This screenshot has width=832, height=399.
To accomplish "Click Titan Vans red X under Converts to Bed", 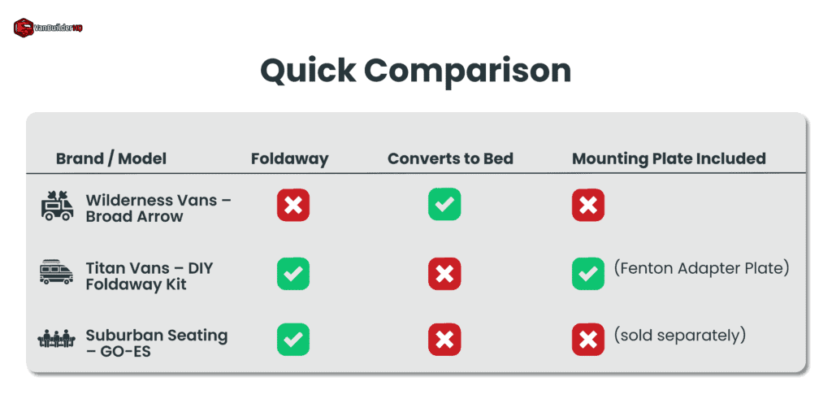I will pyautogui.click(x=444, y=274).
